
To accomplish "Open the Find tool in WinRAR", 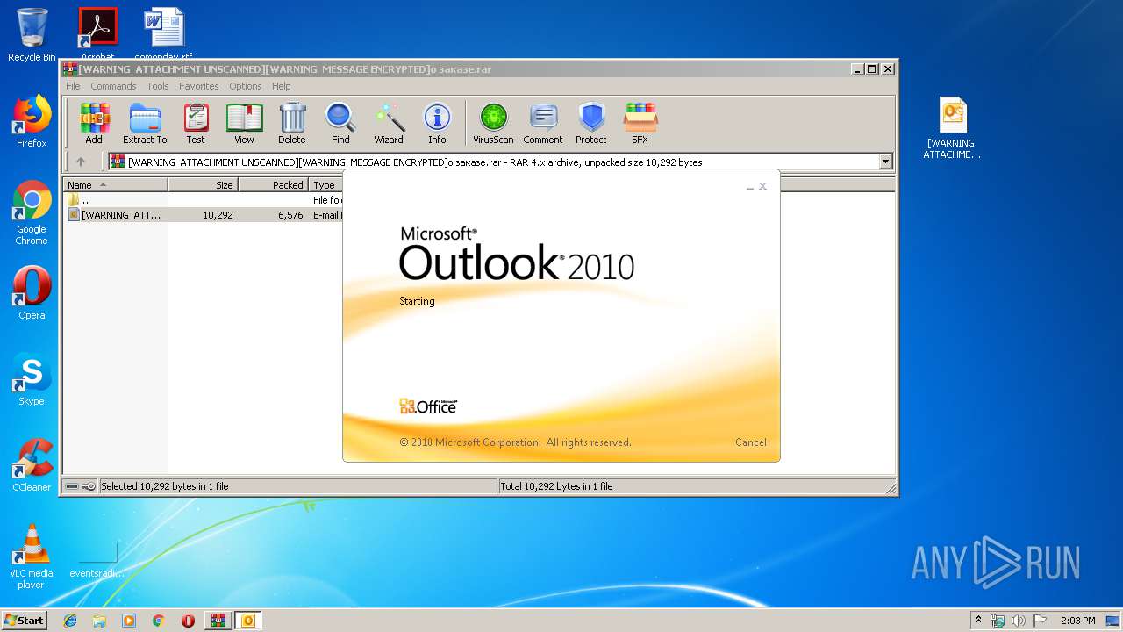I will click(x=340, y=124).
